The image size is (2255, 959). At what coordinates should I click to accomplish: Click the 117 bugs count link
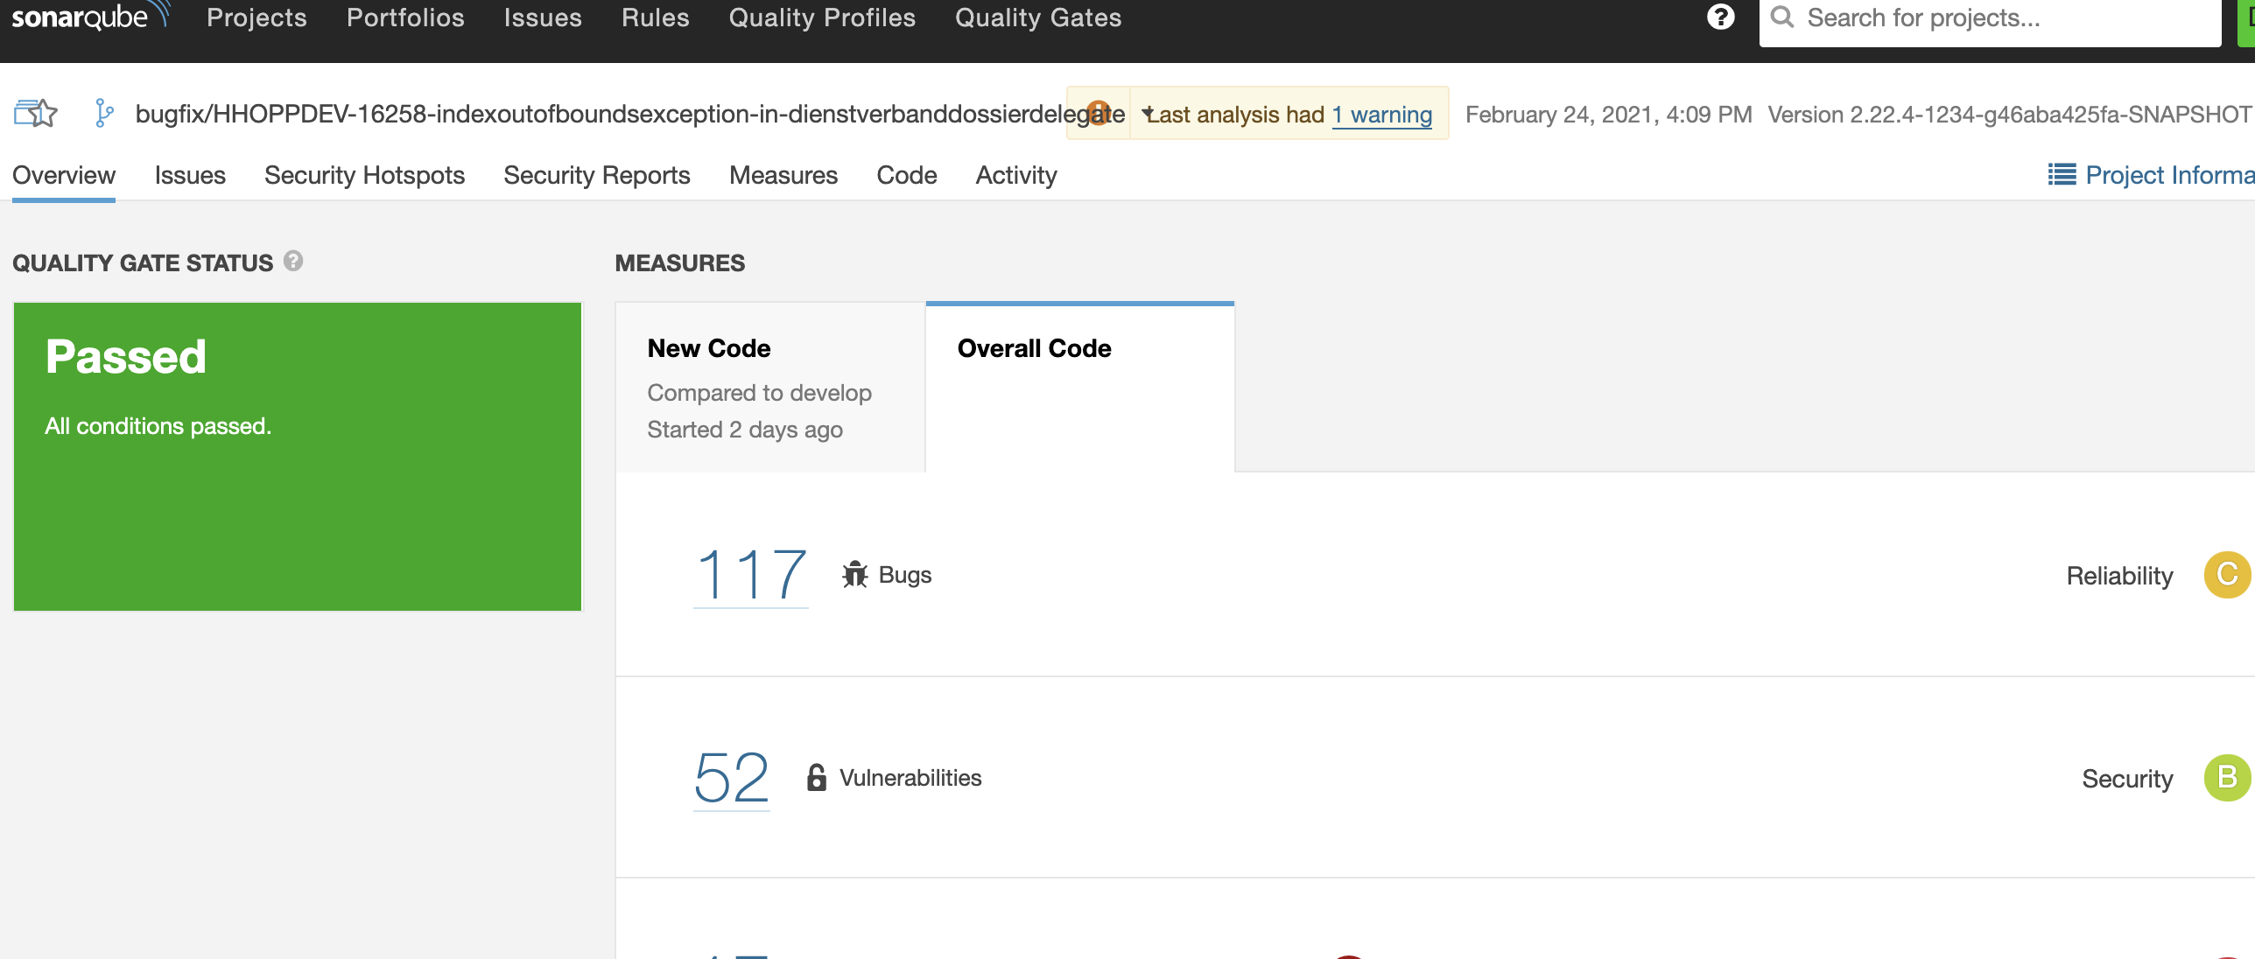(750, 575)
